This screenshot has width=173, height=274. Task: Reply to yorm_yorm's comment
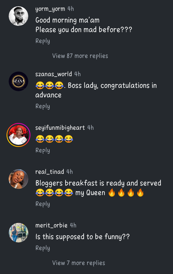(43, 41)
